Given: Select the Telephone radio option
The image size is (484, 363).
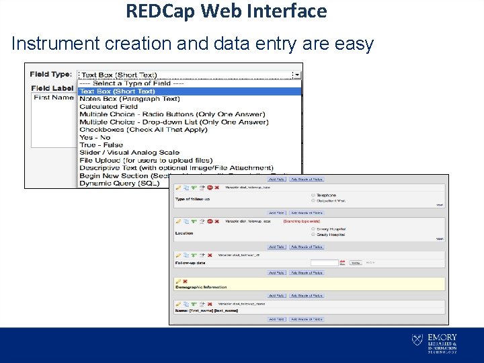Looking at the screenshot, I should pos(313,195).
